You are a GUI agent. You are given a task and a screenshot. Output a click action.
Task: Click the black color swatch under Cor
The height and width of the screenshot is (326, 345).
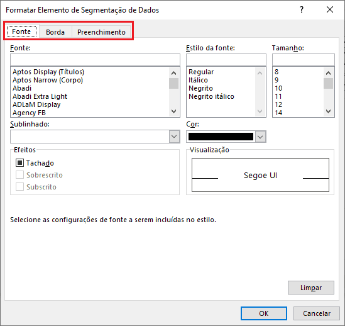[221, 137]
